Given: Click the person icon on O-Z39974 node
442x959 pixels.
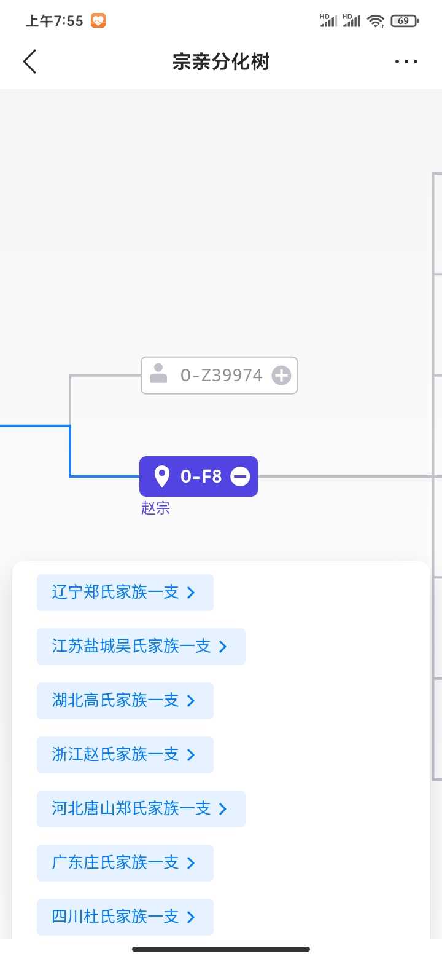Looking at the screenshot, I should [x=159, y=374].
